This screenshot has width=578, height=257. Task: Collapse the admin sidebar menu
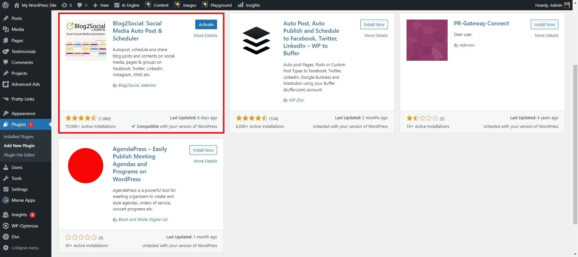pos(21,248)
